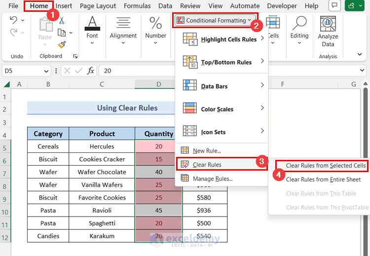Open the Help tab
The width and height of the screenshot is (370, 256).
click(311, 6)
